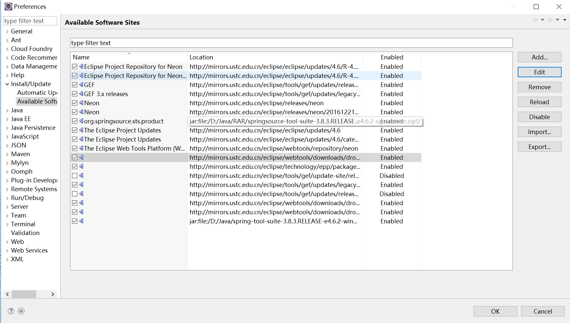The width and height of the screenshot is (570, 323).
Task: Click the Edit button
Action: click(x=539, y=72)
